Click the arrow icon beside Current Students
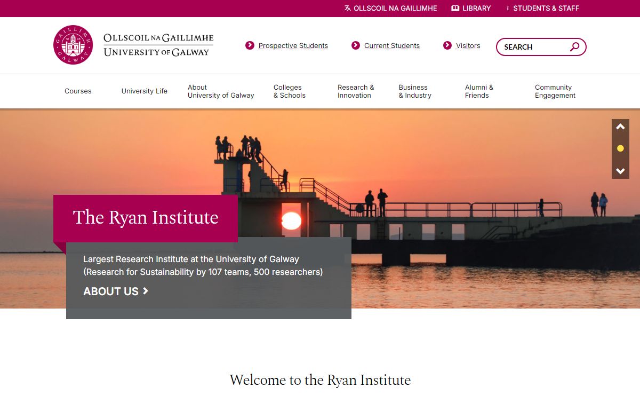This screenshot has height=395, width=640. click(356, 45)
